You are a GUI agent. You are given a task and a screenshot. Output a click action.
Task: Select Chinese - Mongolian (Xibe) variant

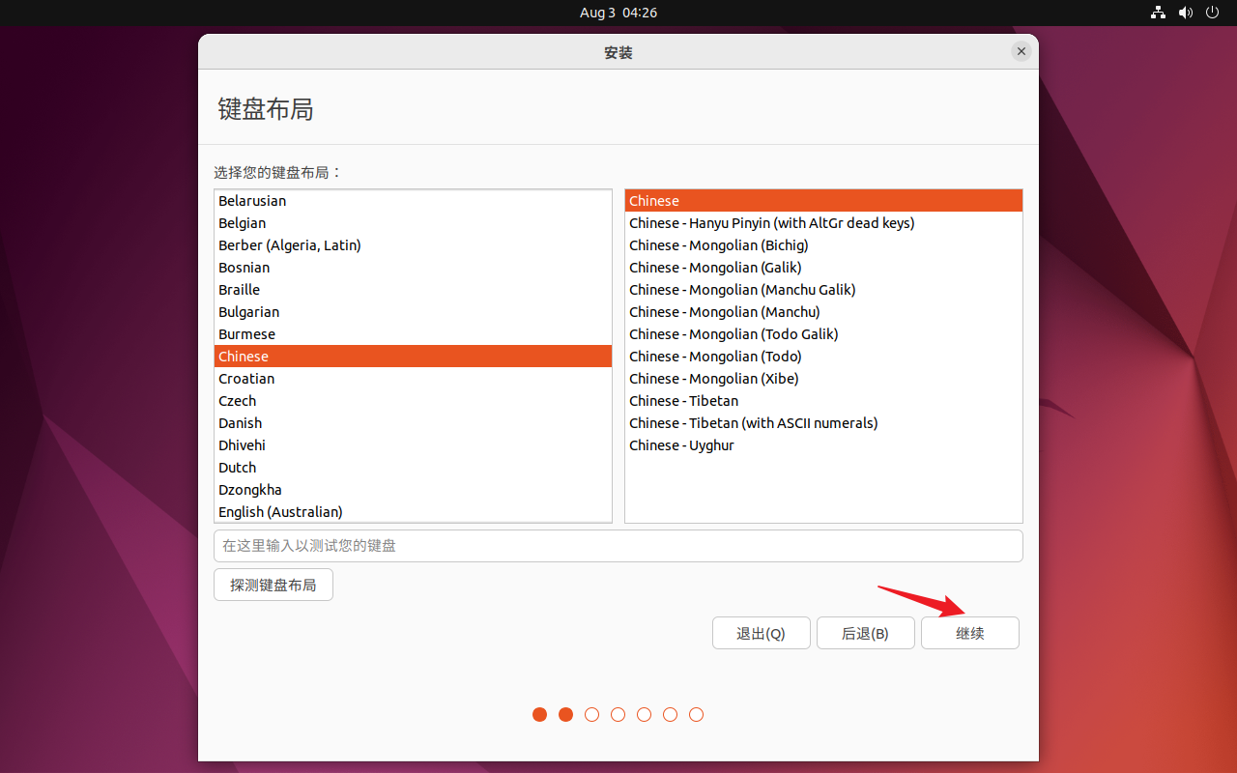click(x=713, y=379)
